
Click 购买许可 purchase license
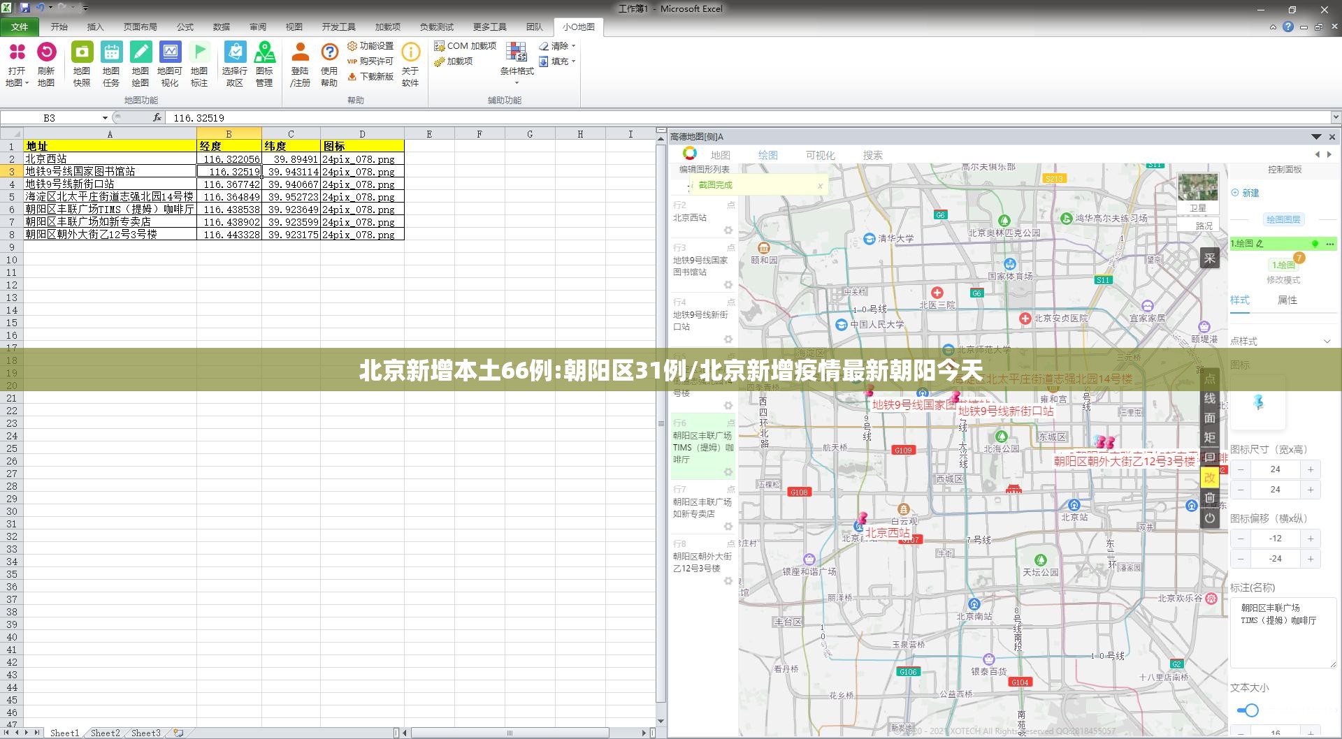point(370,61)
